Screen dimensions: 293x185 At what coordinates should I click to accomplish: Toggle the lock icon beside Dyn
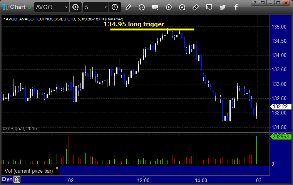click(x=17, y=180)
